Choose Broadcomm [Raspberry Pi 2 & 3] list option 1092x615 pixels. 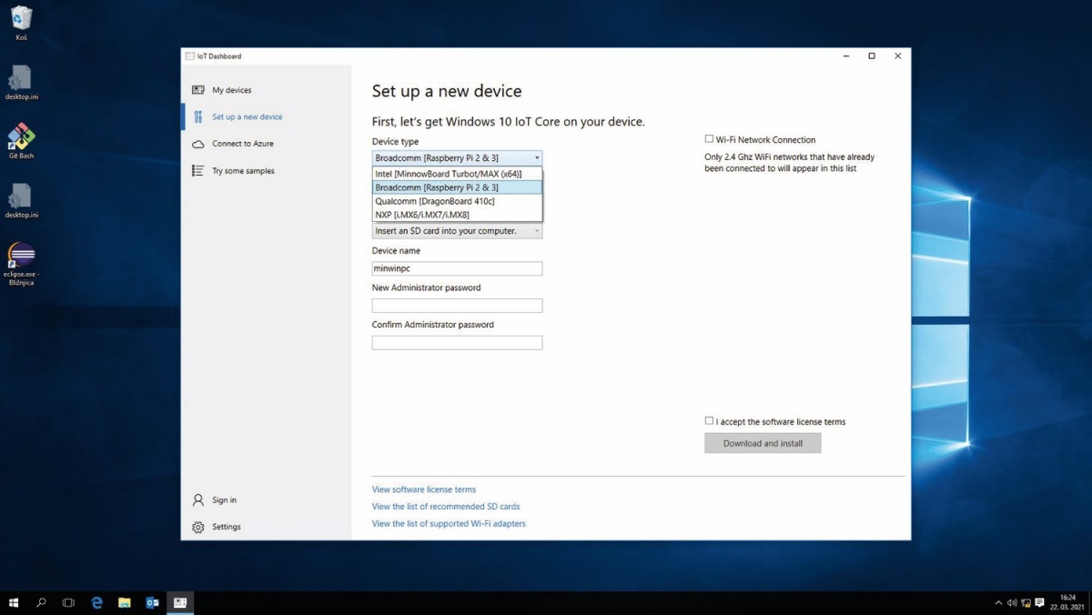[x=457, y=187]
